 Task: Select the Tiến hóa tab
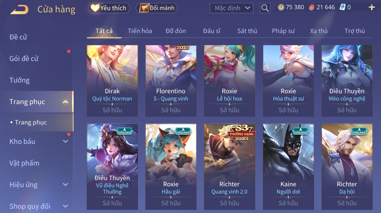point(140,31)
